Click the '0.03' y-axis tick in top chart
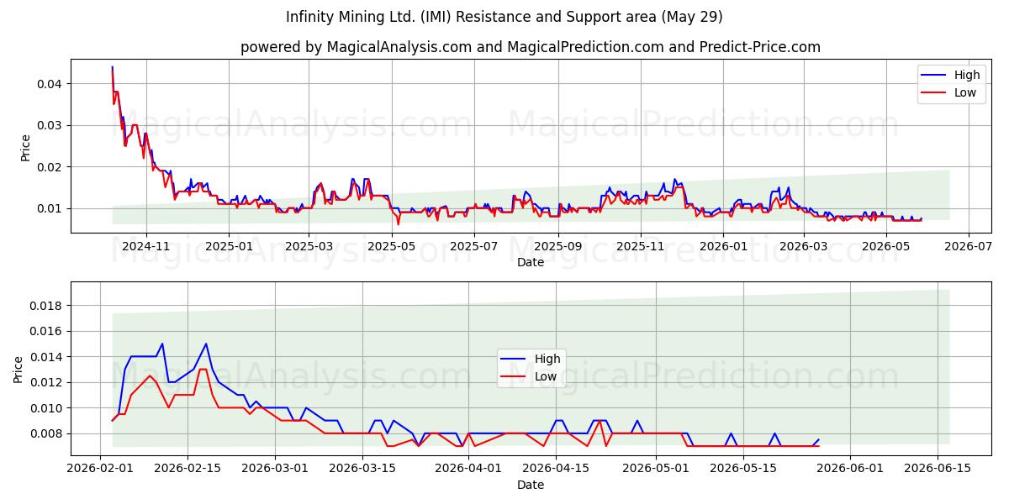Viewport: 1009px width, 504px height. [51, 125]
